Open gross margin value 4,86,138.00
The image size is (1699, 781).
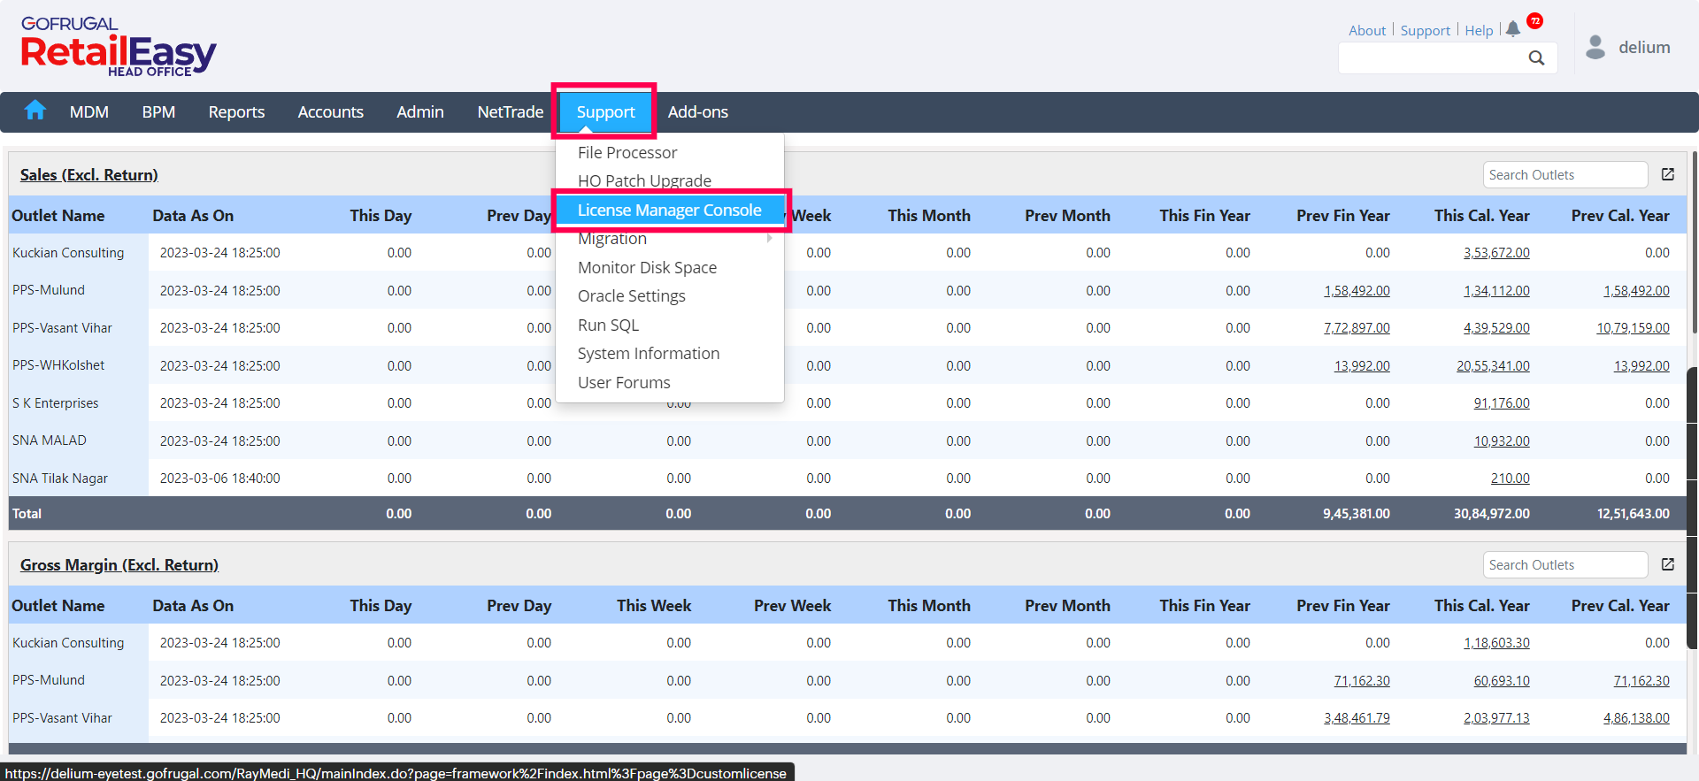1636,718
